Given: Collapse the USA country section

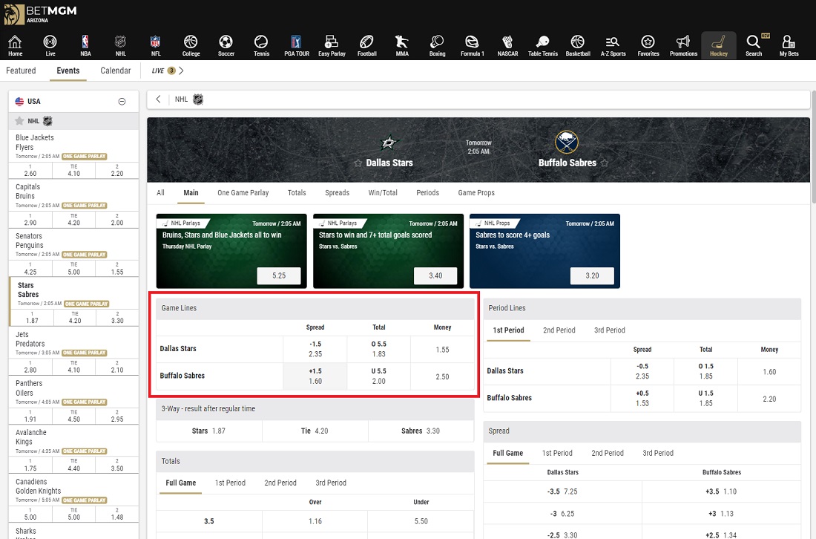Looking at the screenshot, I should [x=122, y=101].
